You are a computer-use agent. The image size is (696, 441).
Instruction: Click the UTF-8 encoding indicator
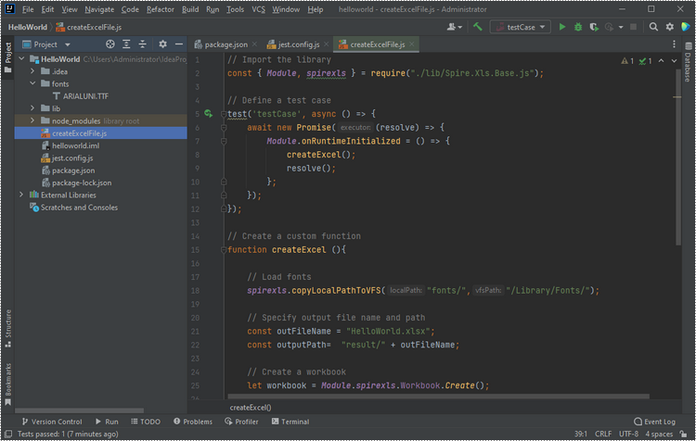(x=628, y=434)
